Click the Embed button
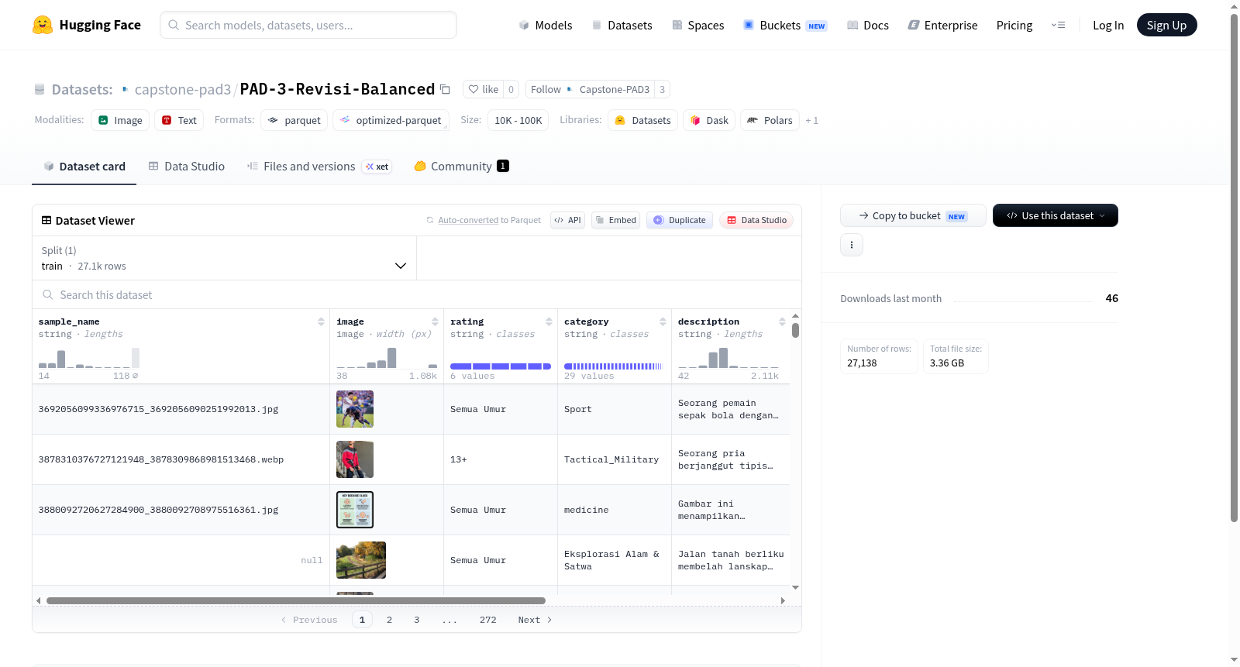The height and width of the screenshot is (667, 1240). click(616, 220)
